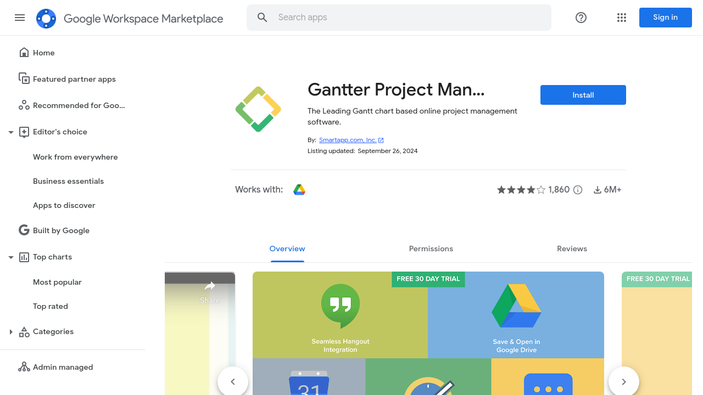This screenshot has height=395, width=703.
Task: Click the Leading Gantt chart description text
Action: tap(412, 116)
